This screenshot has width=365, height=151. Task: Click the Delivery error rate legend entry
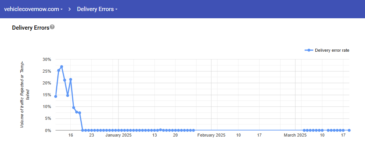click(327, 50)
